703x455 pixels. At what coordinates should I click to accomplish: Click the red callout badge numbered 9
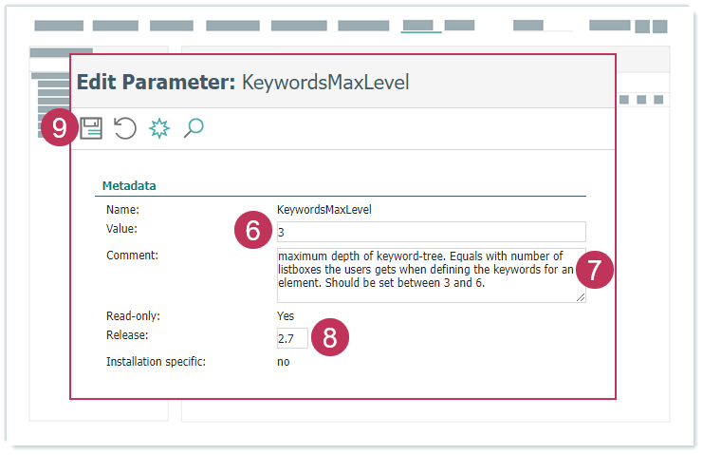[59, 128]
